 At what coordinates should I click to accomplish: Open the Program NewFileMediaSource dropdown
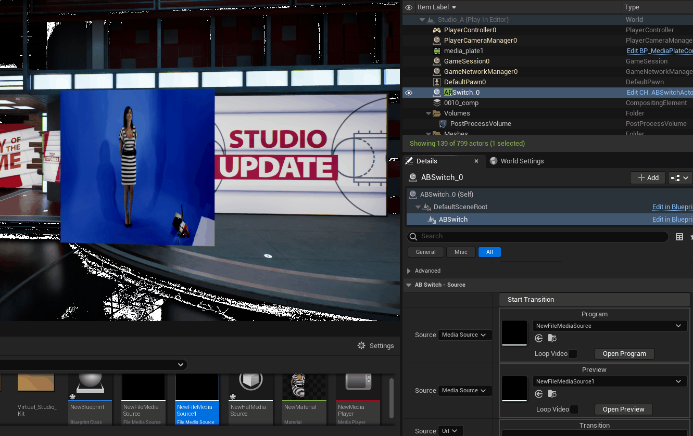coord(609,326)
